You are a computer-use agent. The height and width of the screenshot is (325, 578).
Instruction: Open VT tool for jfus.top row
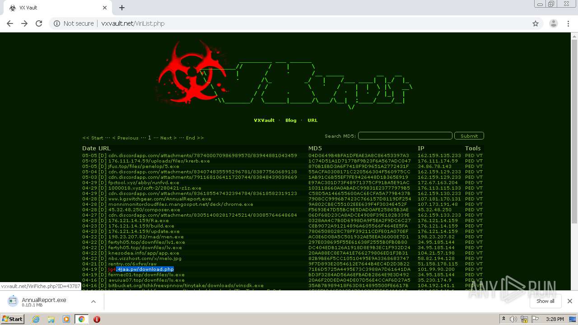[x=480, y=167]
